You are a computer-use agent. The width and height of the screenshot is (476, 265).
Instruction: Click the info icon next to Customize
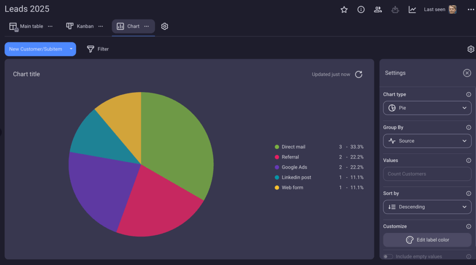[469, 226]
